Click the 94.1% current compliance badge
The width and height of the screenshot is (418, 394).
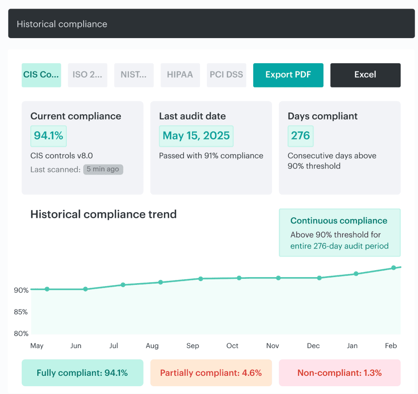point(48,136)
